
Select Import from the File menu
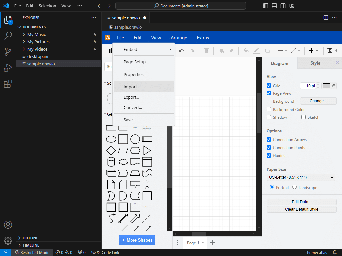[x=144, y=87]
